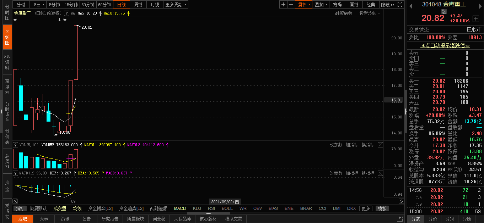Open help for the MA indicator

(x=66, y=13)
